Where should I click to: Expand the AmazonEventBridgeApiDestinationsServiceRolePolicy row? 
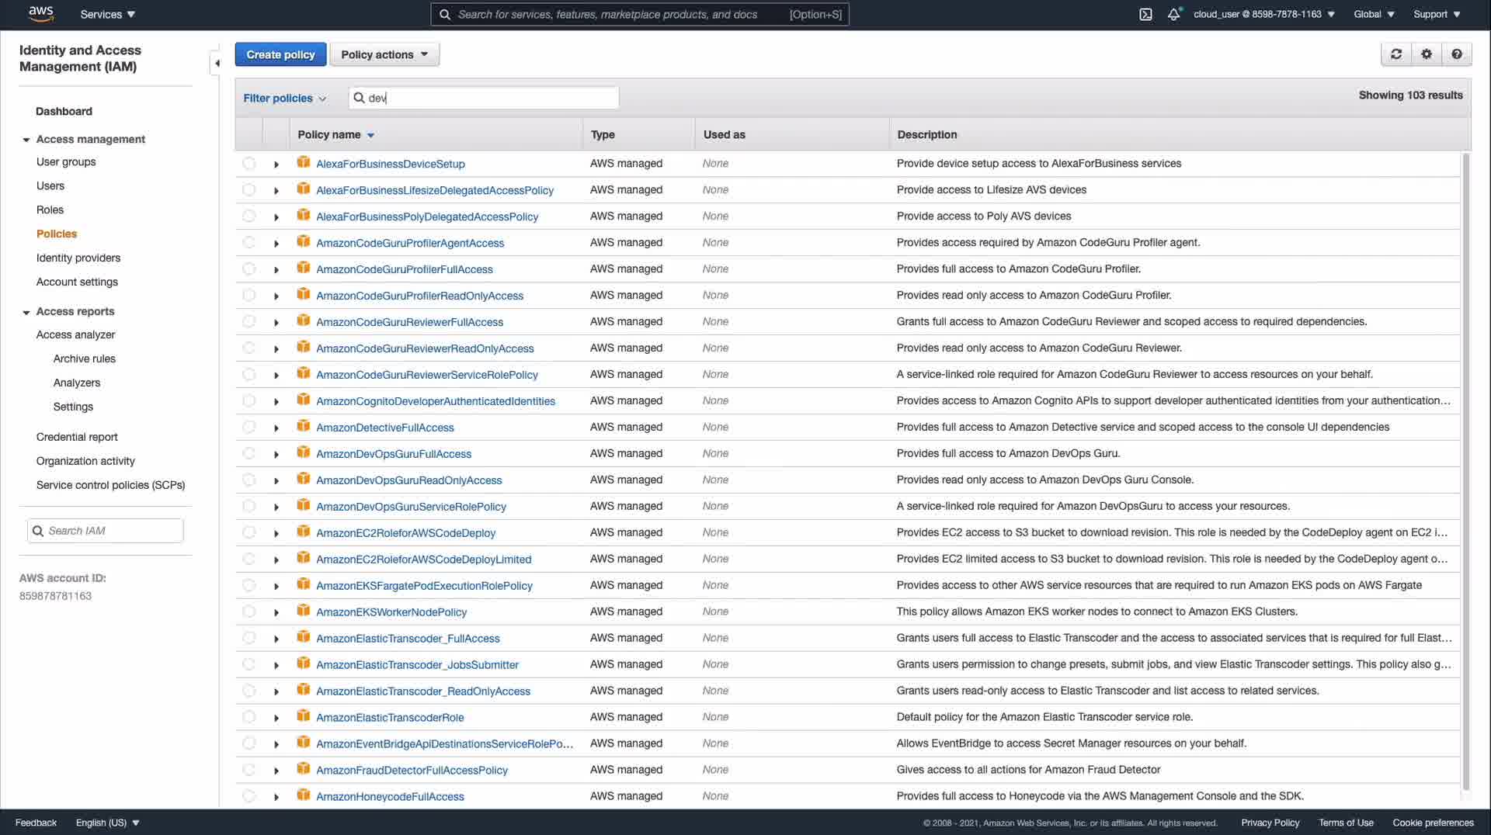(x=276, y=745)
